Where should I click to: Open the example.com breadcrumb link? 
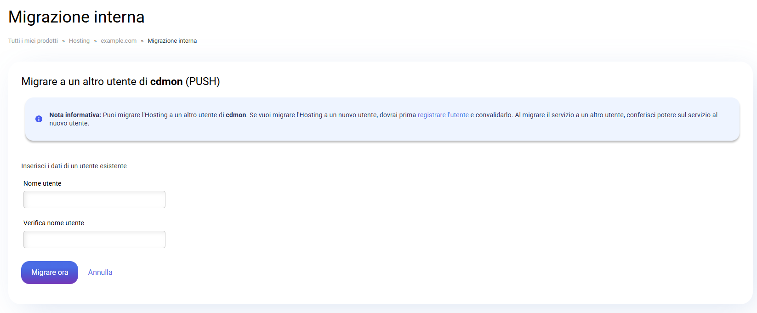pos(119,41)
